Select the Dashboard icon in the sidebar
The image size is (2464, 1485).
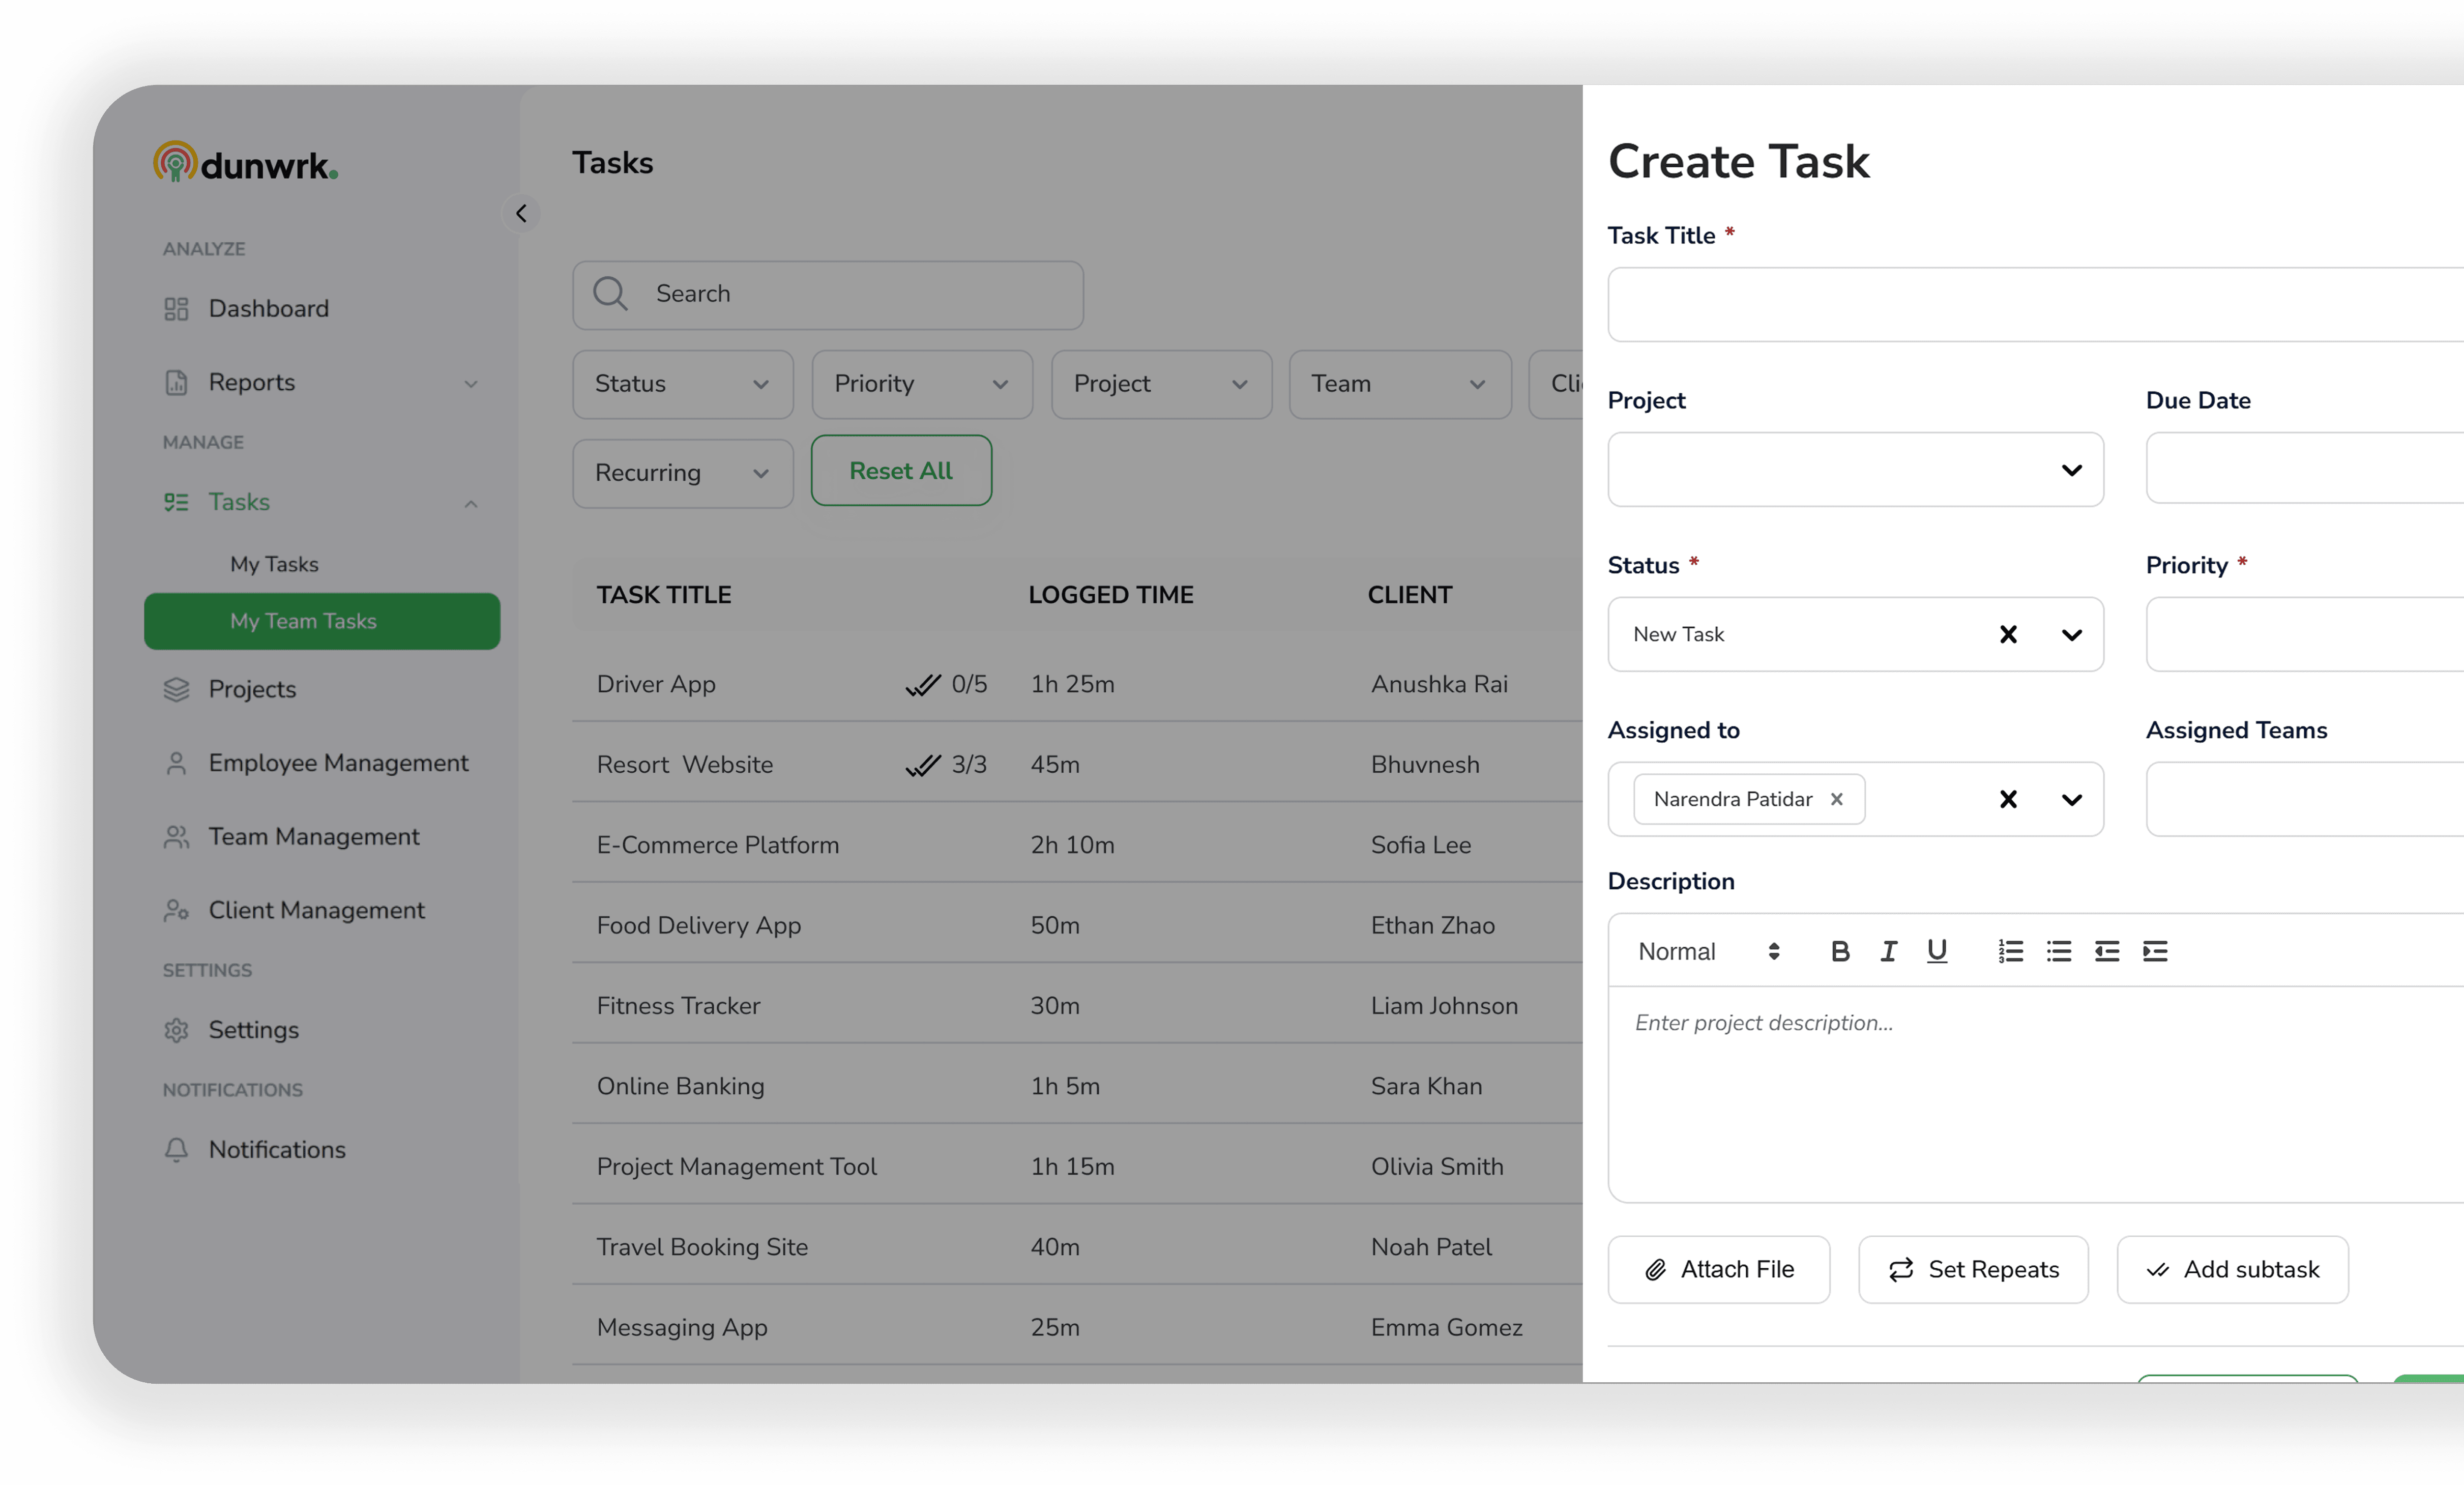tap(176, 308)
